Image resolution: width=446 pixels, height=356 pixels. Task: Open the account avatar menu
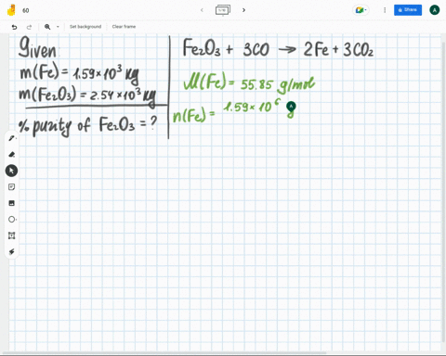(435, 10)
